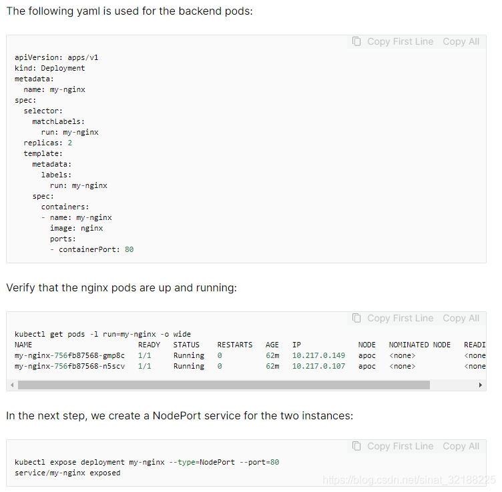
Task: Click the horizontal scrollbar thumb
Action: [224, 385]
